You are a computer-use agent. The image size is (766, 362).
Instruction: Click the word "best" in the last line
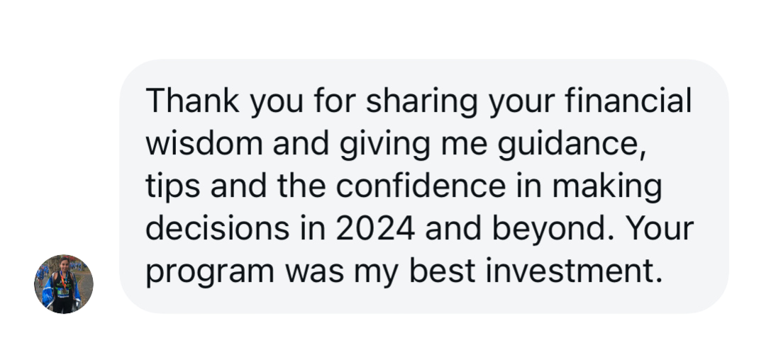(x=442, y=272)
